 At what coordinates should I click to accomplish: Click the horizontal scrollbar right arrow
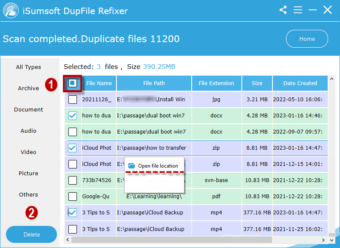pos(323,240)
